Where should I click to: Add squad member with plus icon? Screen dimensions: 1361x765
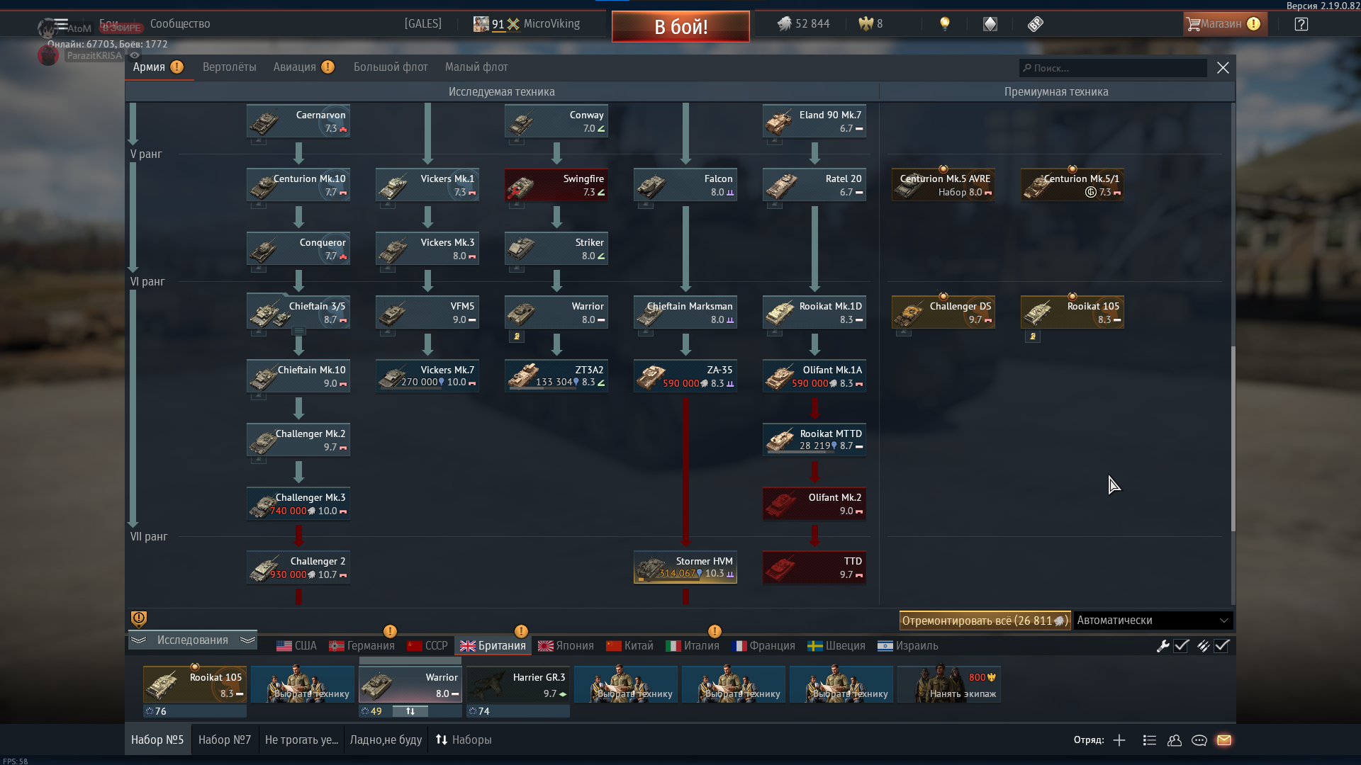pyautogui.click(x=1119, y=740)
